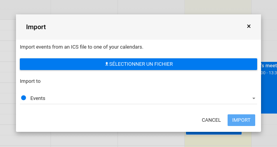Open the Events calendar selector
This screenshot has width=277, height=147.
138,98
